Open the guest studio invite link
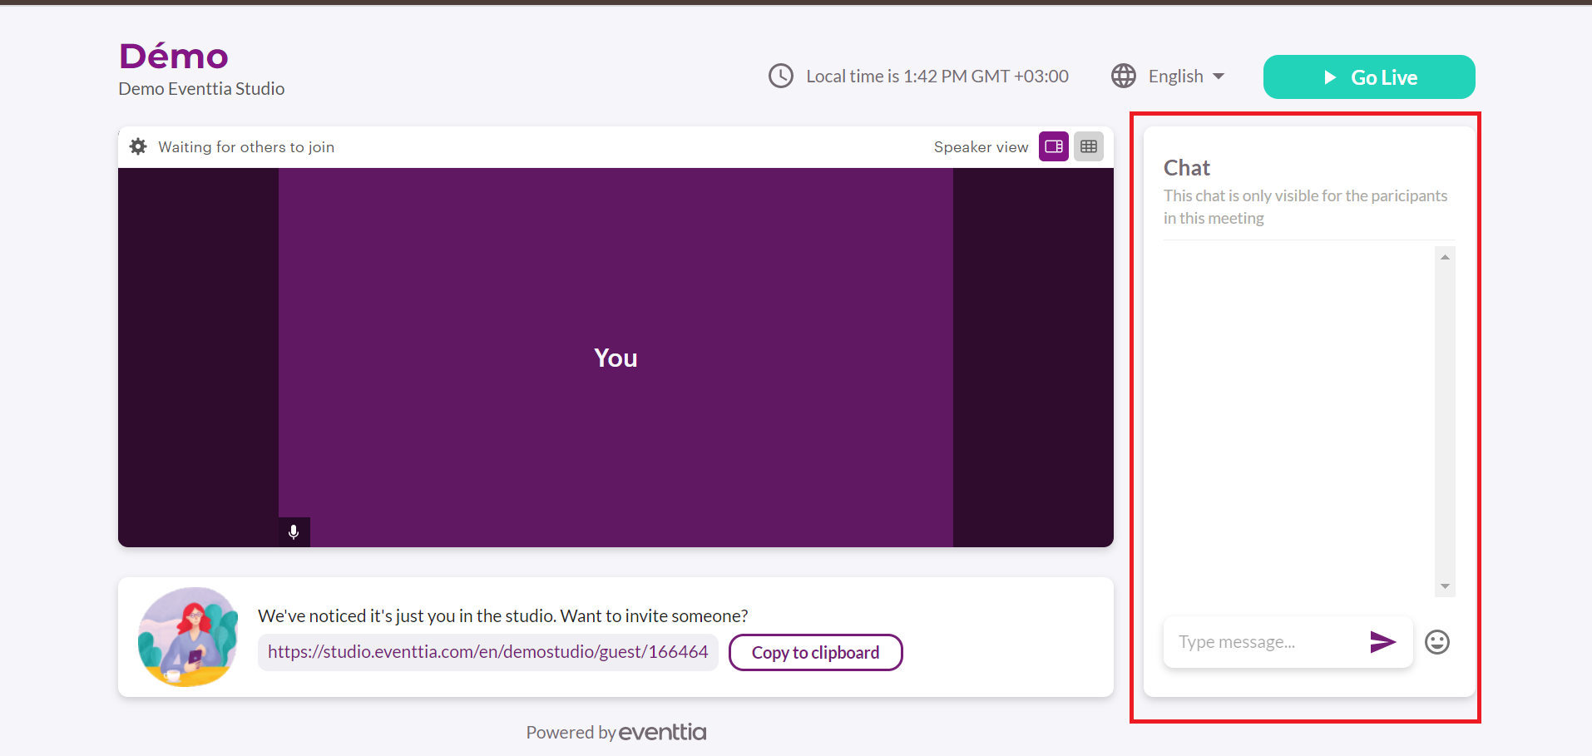This screenshot has height=756, width=1592. 487,652
